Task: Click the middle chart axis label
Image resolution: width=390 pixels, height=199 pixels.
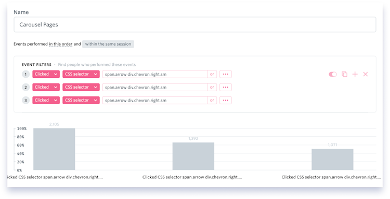Action: click(x=192, y=177)
